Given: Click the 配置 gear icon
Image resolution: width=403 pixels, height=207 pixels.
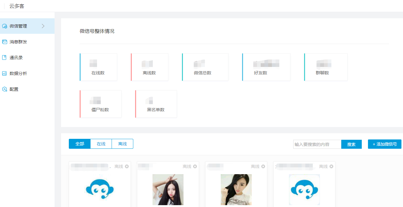Looking at the screenshot, I should (x=5, y=89).
